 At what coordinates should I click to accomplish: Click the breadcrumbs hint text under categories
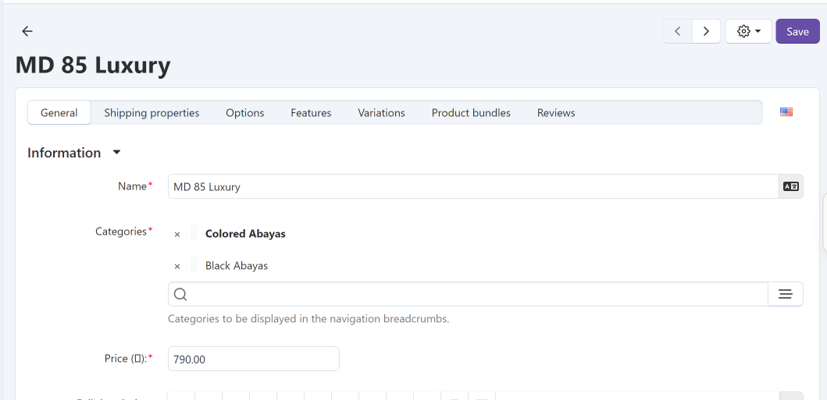tap(308, 318)
